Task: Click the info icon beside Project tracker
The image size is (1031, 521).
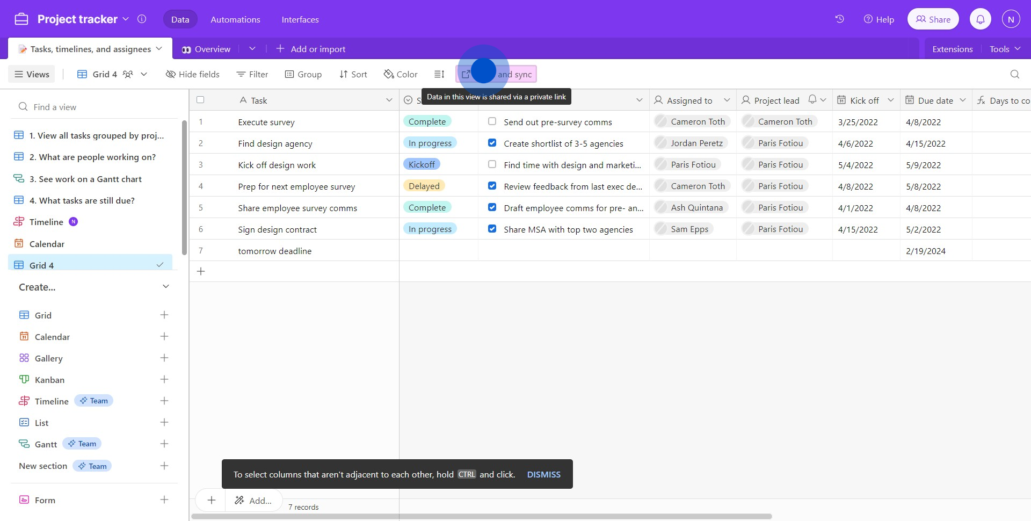Action: pos(142,19)
